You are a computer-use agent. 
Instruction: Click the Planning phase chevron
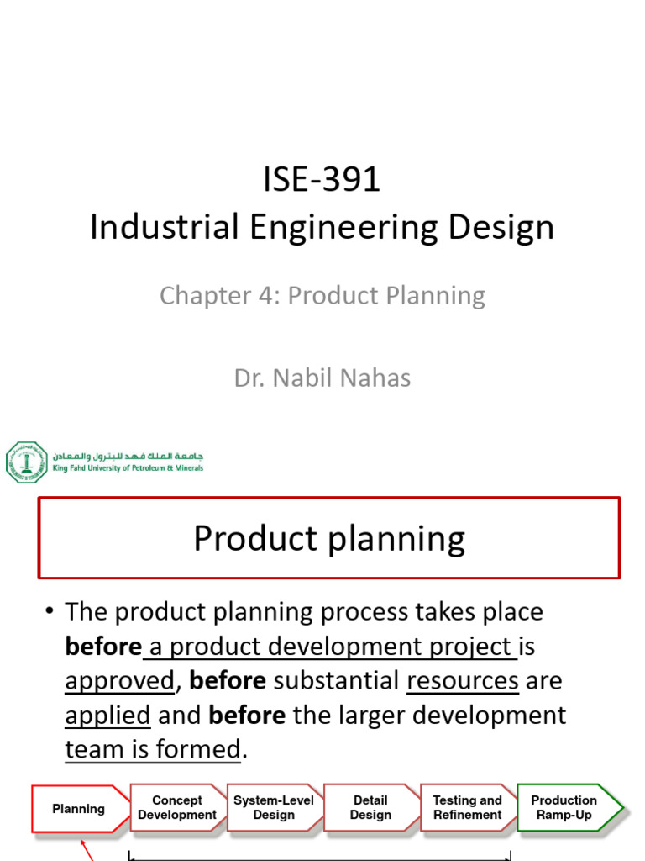(x=79, y=809)
